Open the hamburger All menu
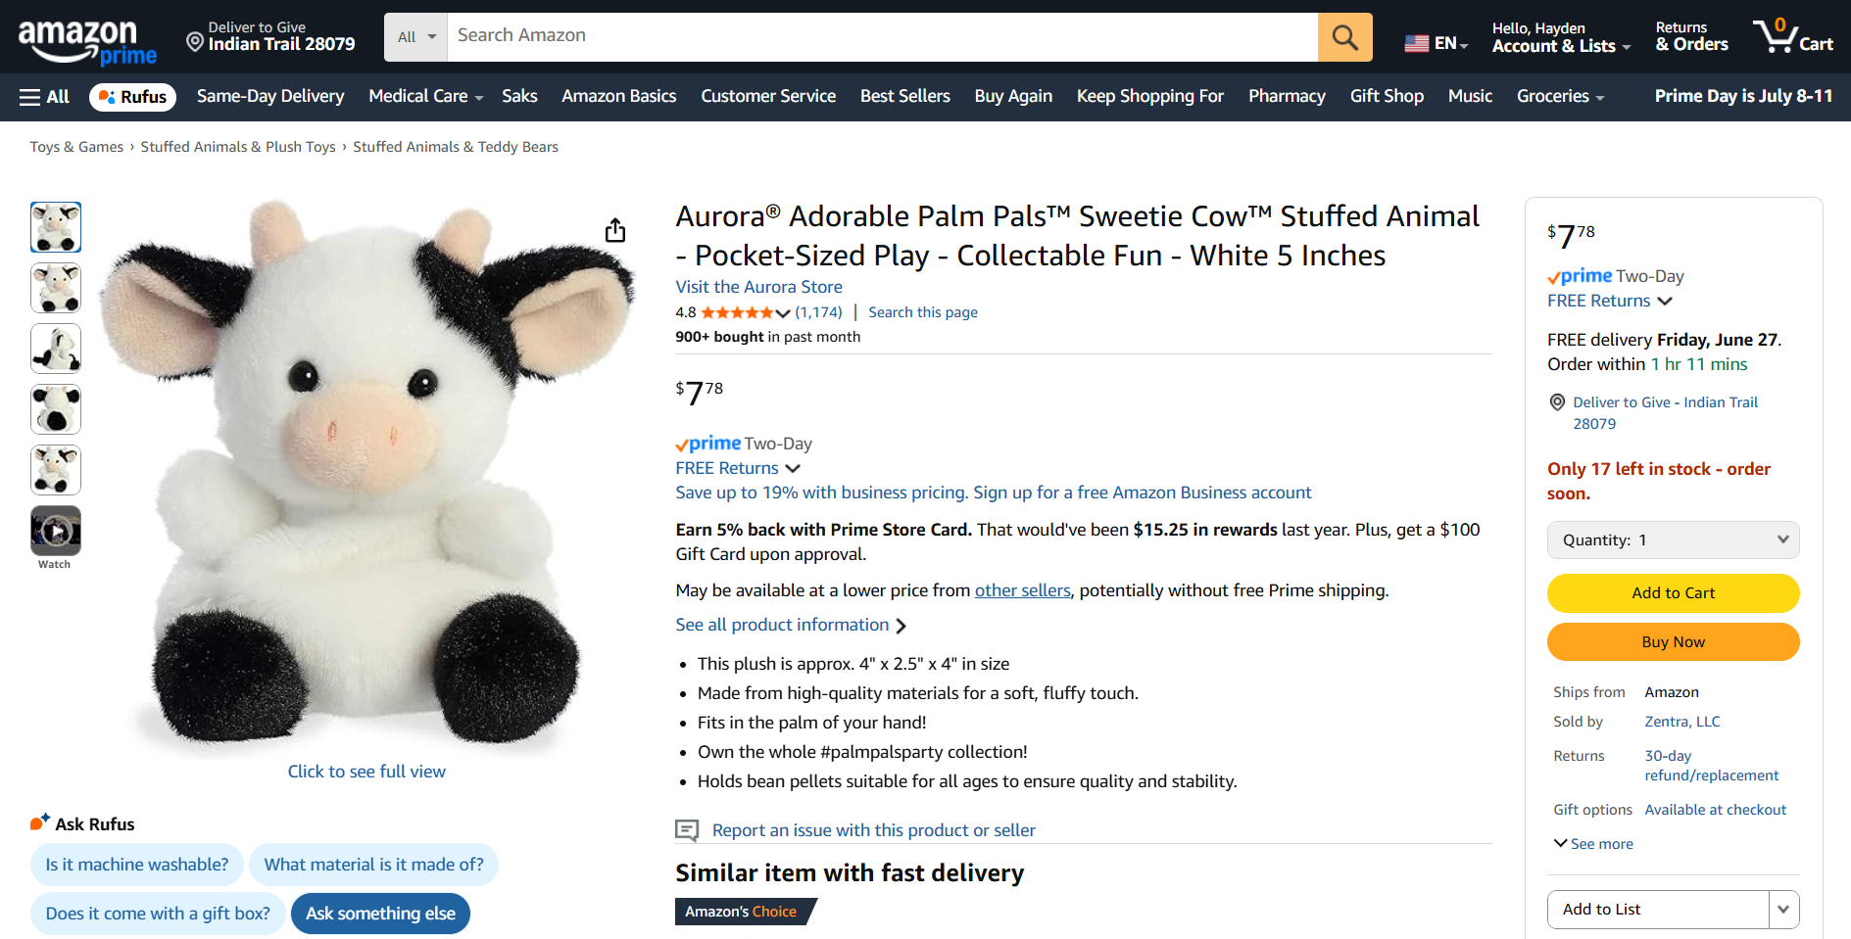The image size is (1851, 939). point(44,97)
